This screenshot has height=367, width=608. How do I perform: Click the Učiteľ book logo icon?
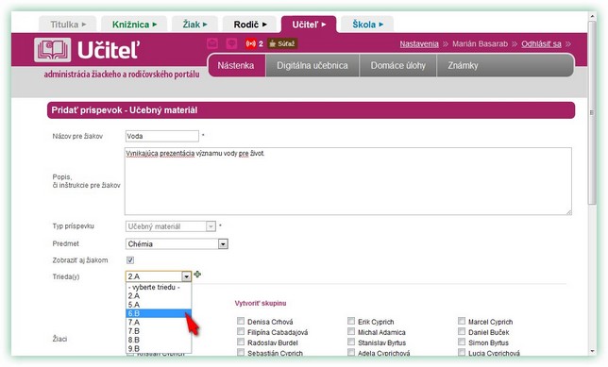click(x=52, y=50)
